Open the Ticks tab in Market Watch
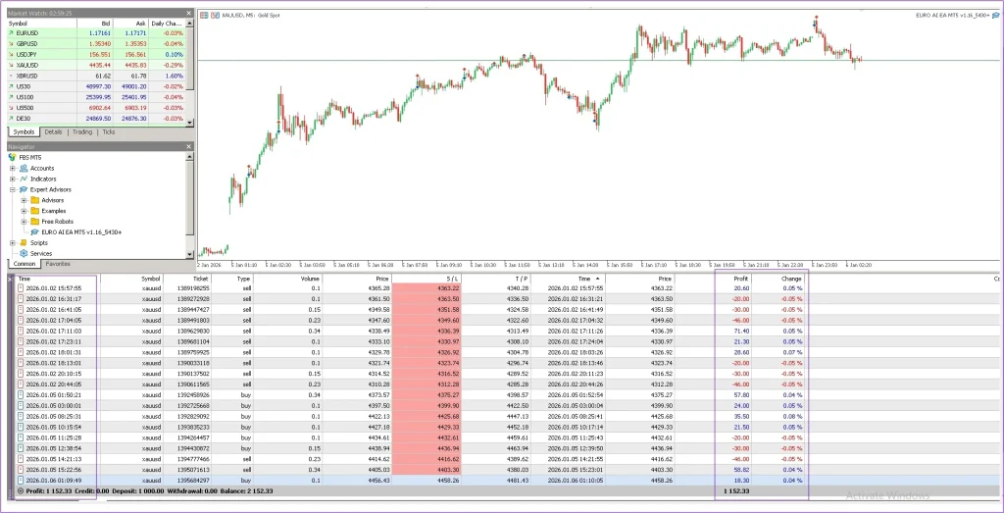Screen dimensions: 1004x513 (x=108, y=131)
